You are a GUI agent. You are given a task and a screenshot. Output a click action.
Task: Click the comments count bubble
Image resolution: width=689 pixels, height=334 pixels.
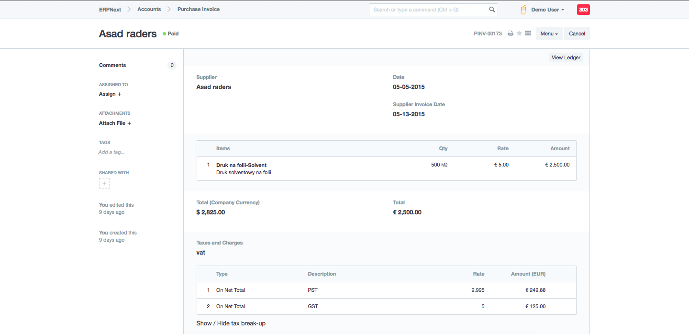point(172,66)
